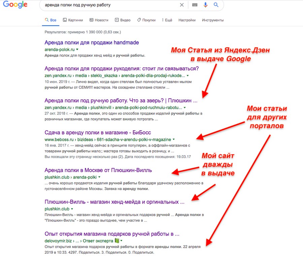The image size is (303, 257).
Task: Open the Видео results tab
Action: 123,20
